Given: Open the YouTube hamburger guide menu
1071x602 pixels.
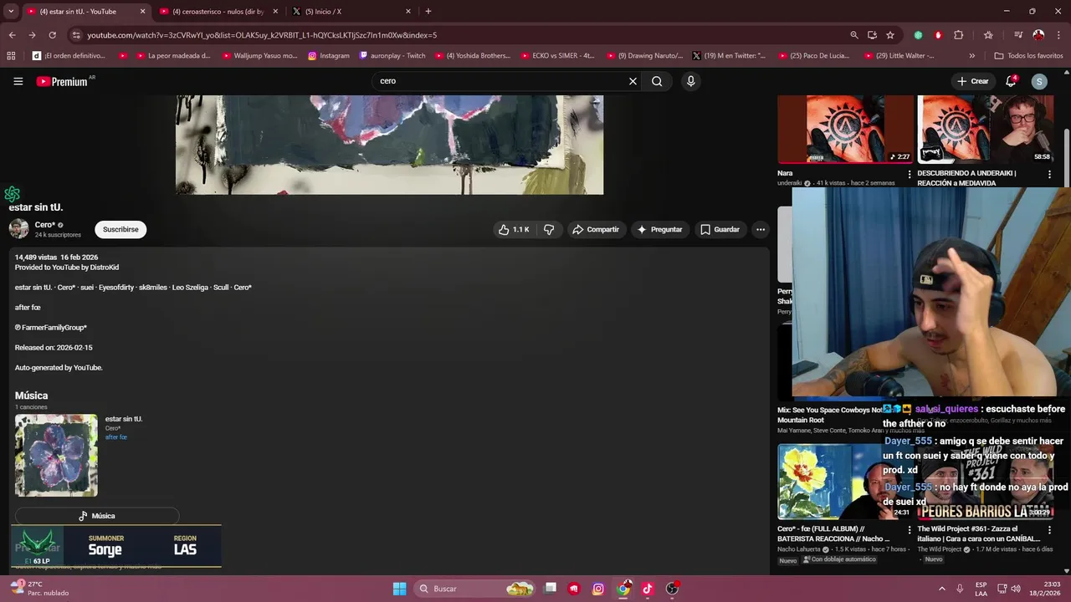Looking at the screenshot, I should point(18,81).
